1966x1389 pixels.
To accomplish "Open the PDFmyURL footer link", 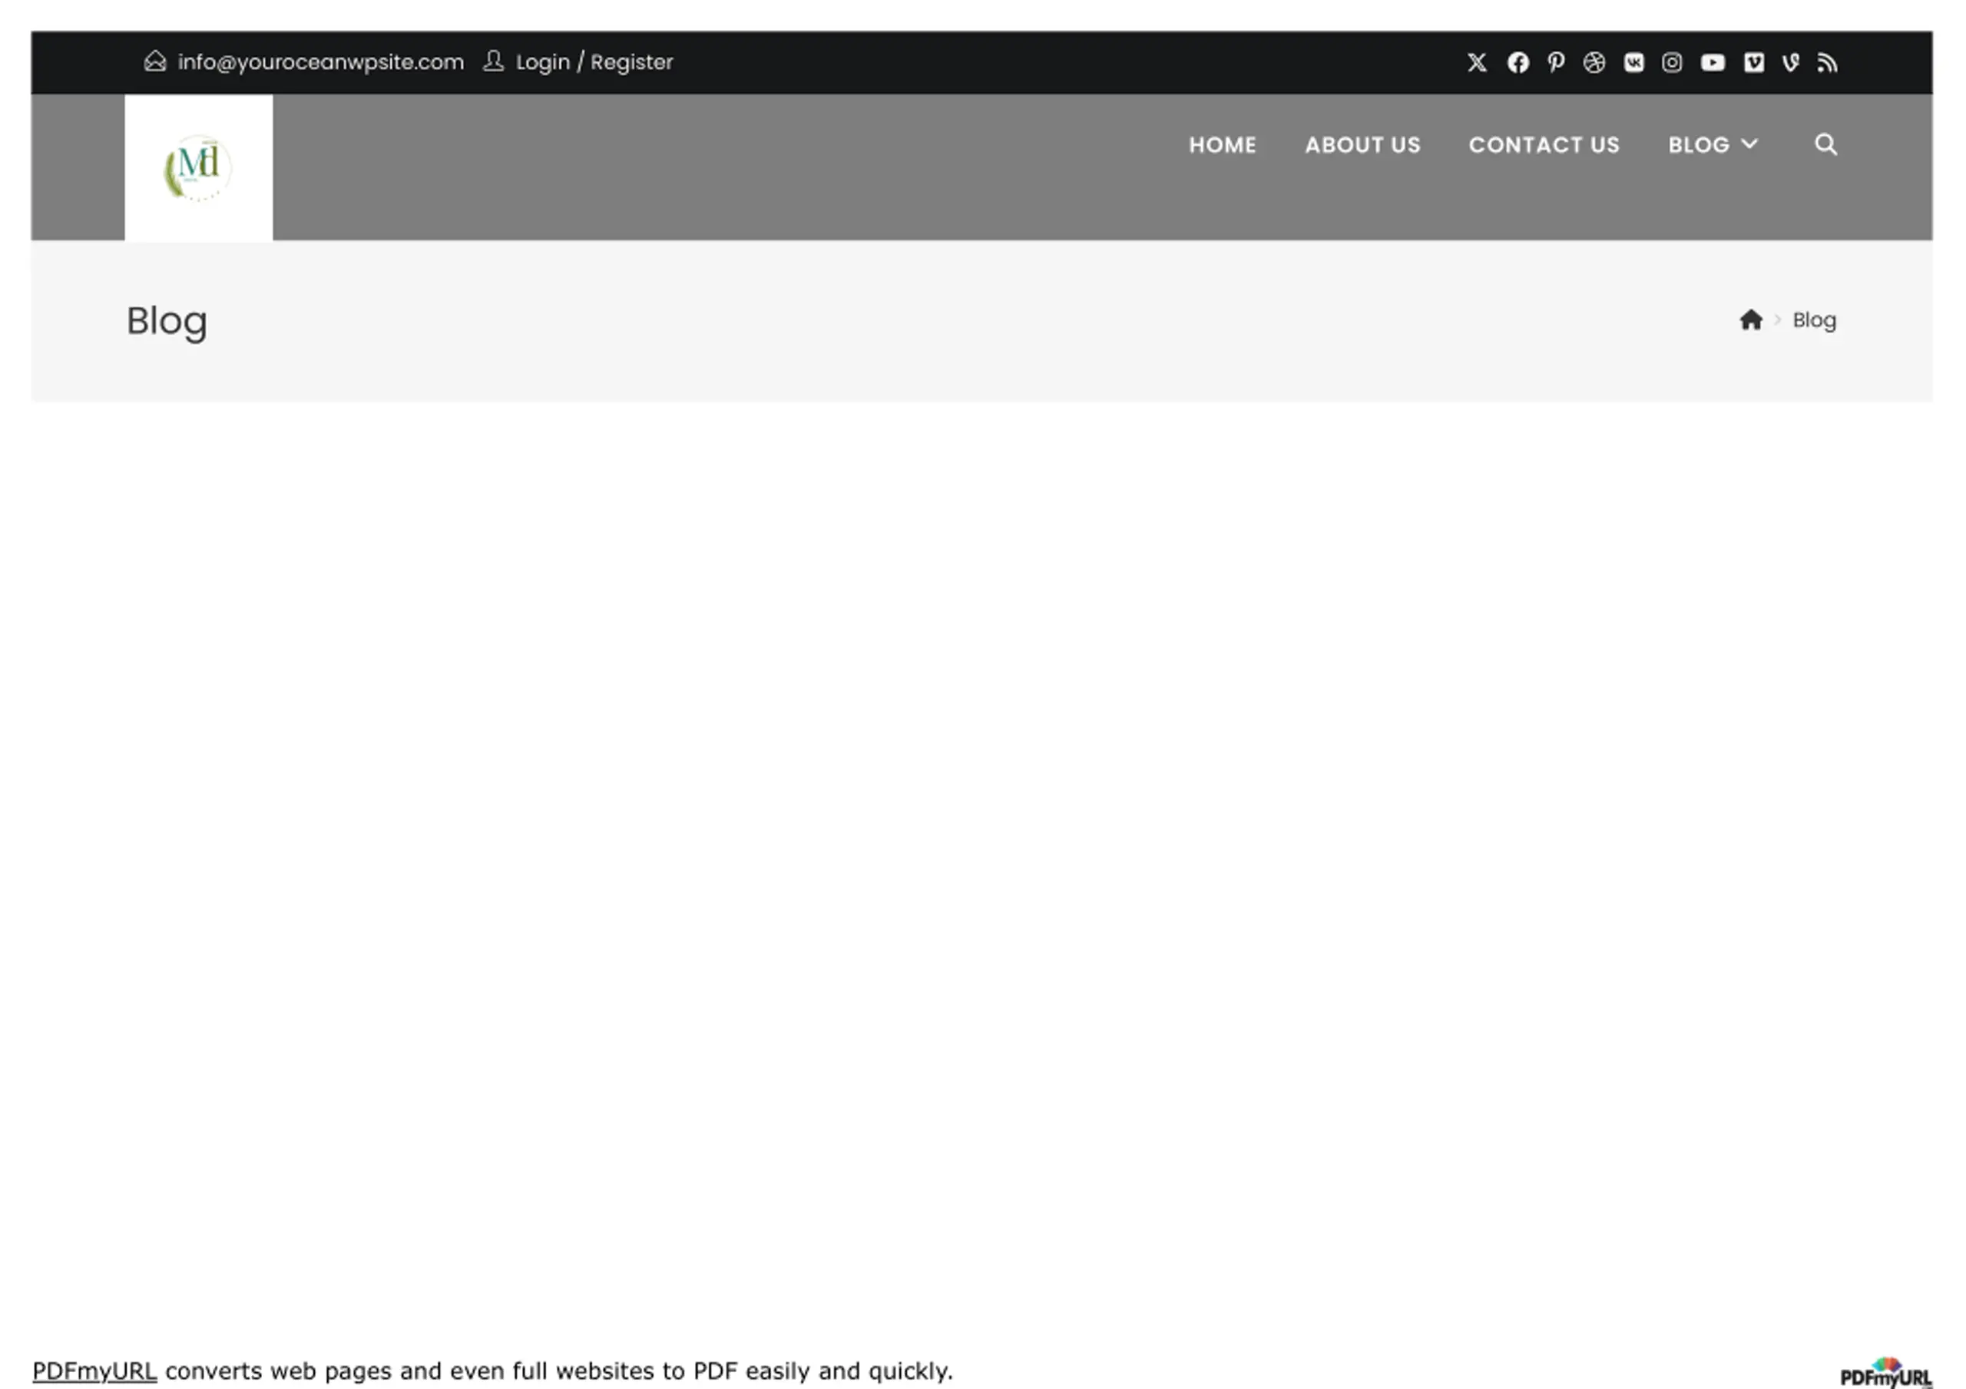I will tap(94, 1370).
